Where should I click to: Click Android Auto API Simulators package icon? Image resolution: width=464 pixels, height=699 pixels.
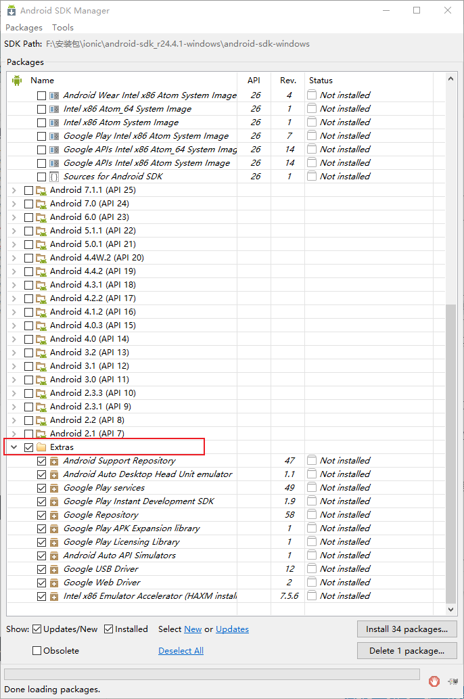pos(54,556)
